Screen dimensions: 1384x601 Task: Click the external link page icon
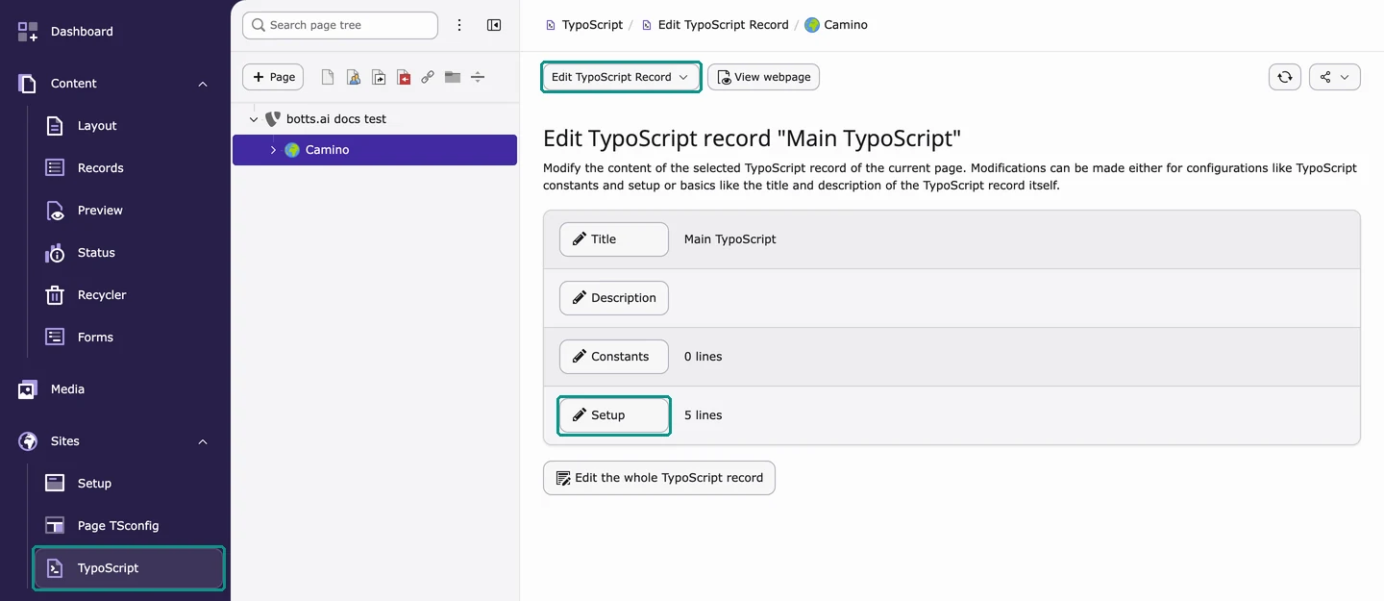click(428, 77)
